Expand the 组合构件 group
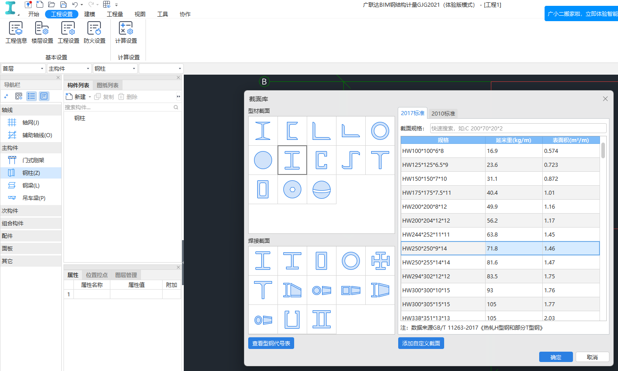The height and width of the screenshot is (371, 618). [x=31, y=223]
